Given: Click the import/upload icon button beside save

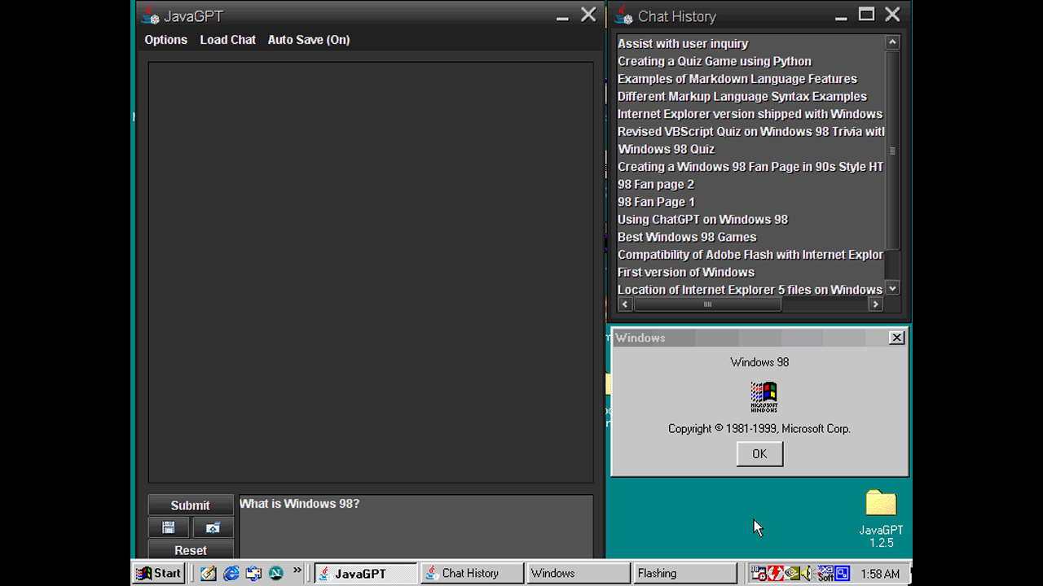Looking at the screenshot, I should point(213,527).
